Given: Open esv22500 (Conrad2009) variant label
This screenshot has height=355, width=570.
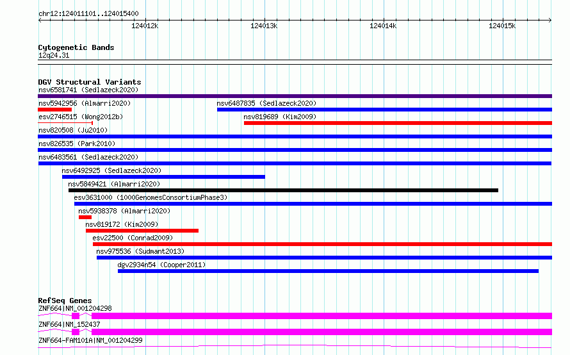Looking at the screenshot, I should coord(133,238).
